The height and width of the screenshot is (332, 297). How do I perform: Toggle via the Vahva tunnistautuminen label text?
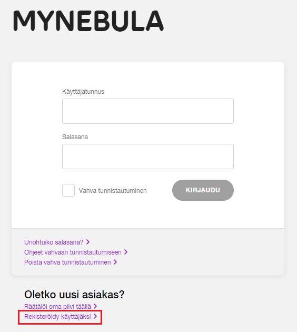click(113, 191)
